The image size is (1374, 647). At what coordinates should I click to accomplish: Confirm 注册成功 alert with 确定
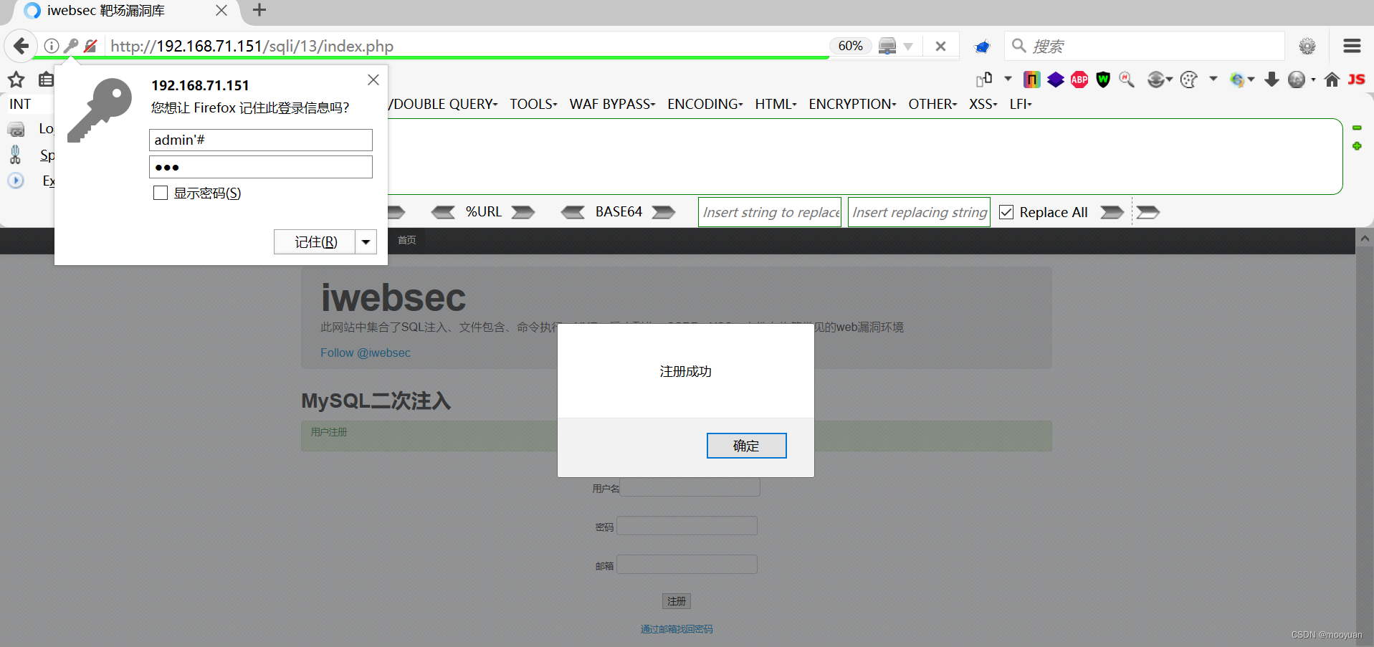coord(746,446)
